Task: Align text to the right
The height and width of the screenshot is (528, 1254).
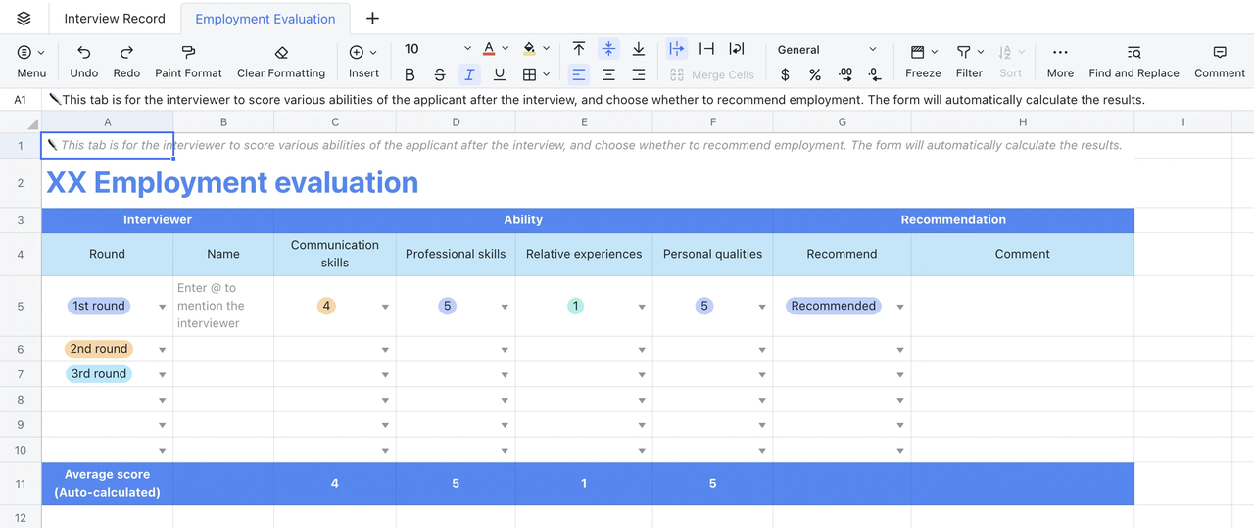Action: [639, 74]
